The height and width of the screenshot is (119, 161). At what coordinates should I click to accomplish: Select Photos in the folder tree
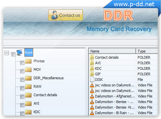point(39,61)
